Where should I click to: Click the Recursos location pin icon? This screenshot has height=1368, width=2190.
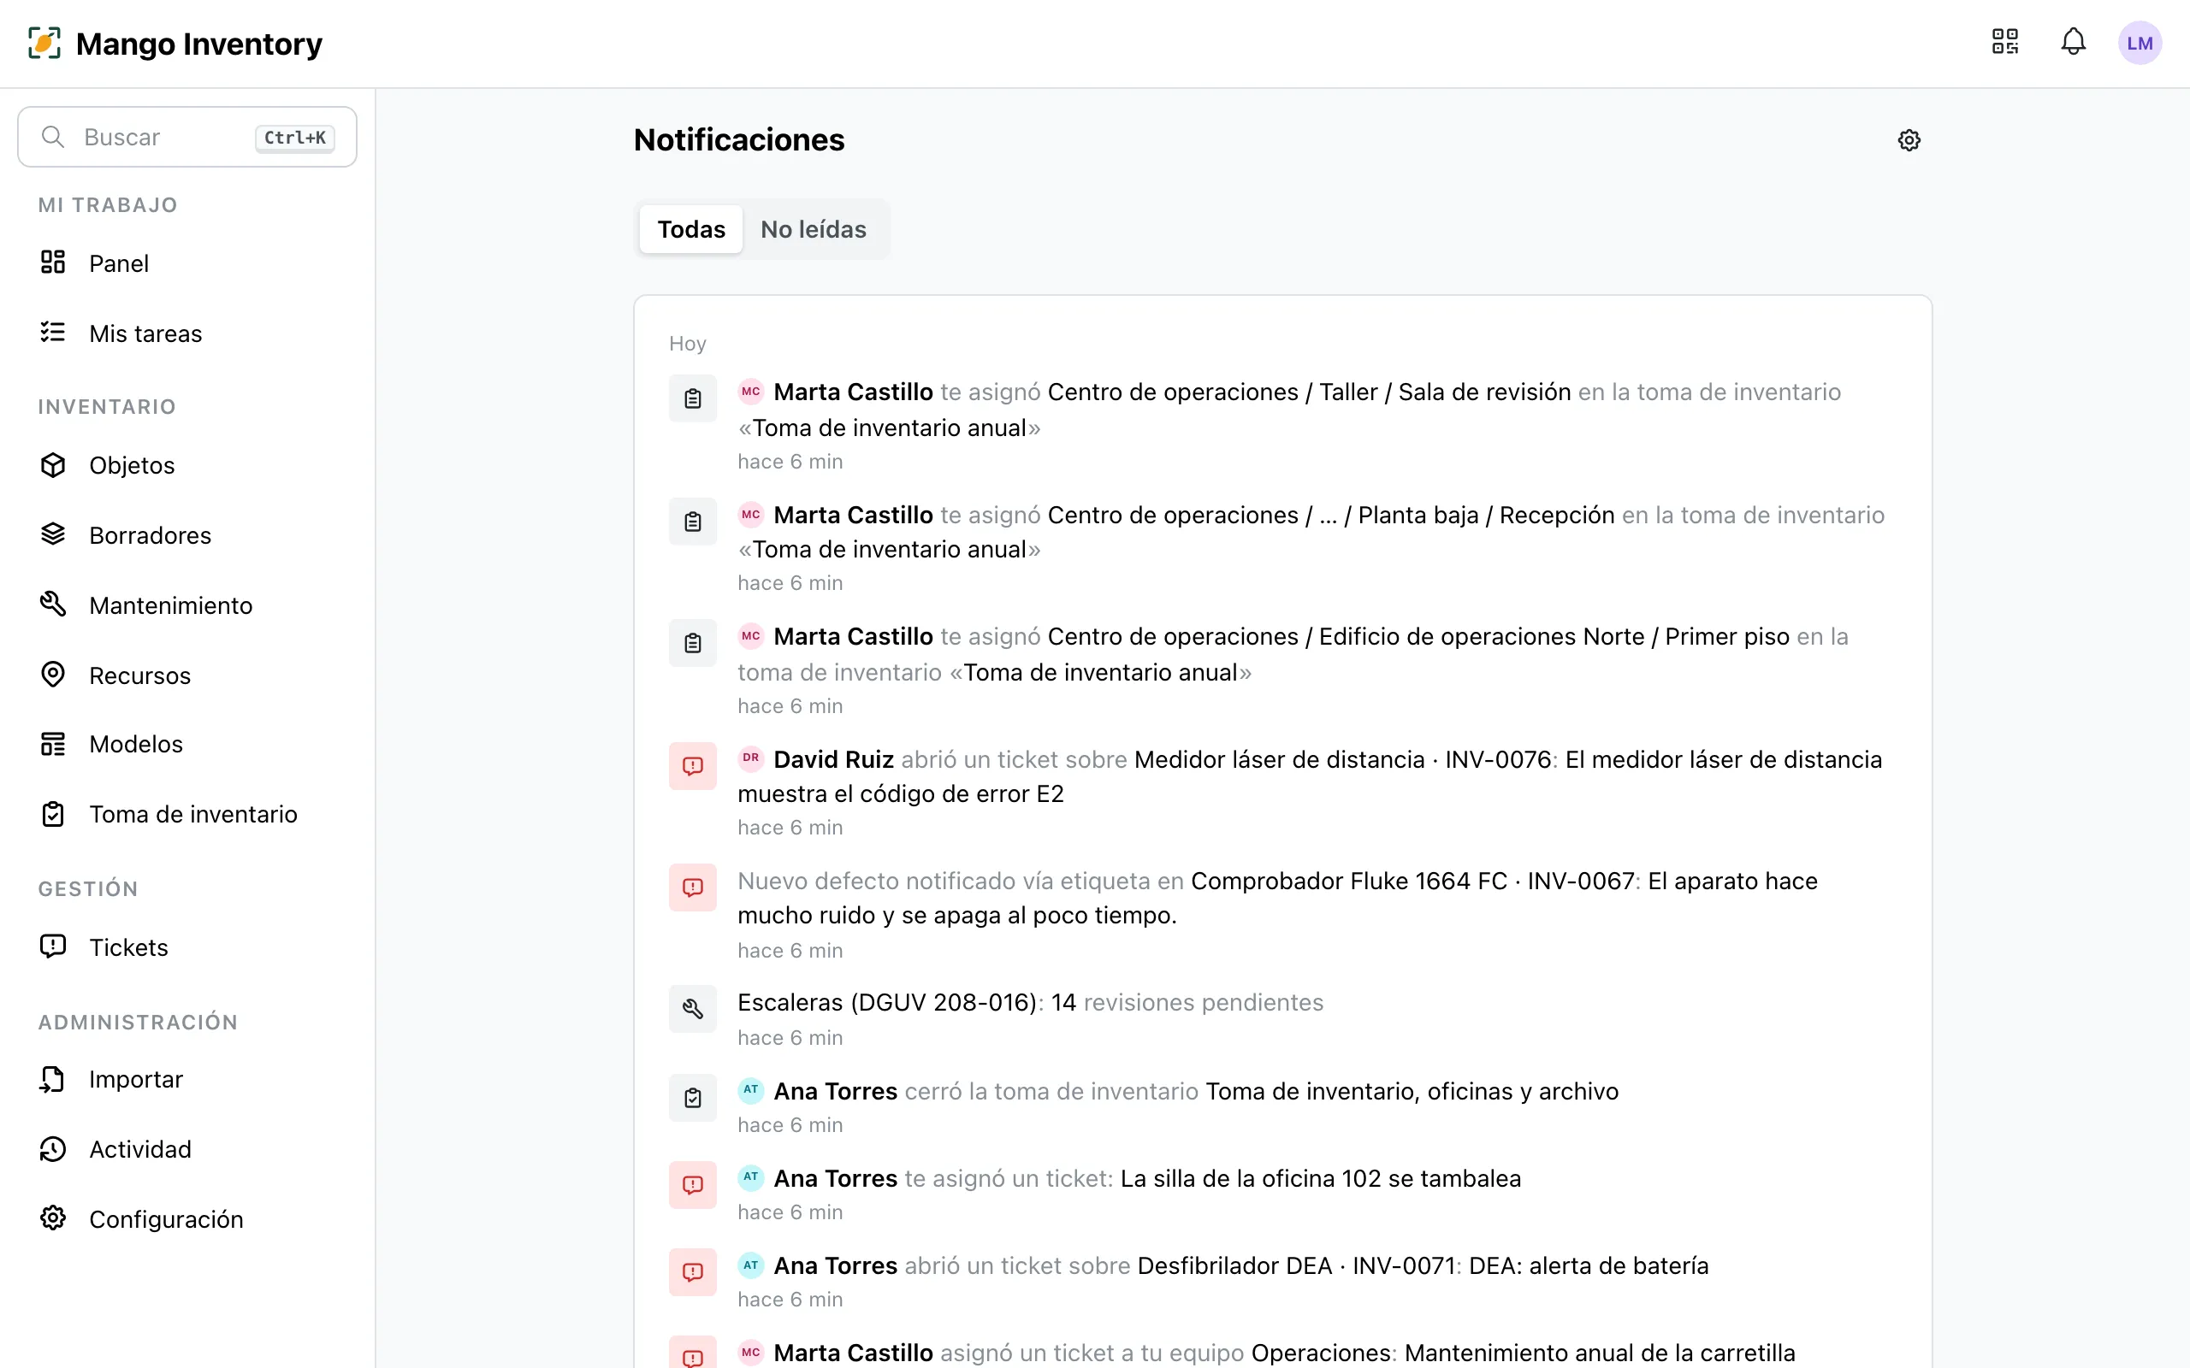pyautogui.click(x=53, y=675)
